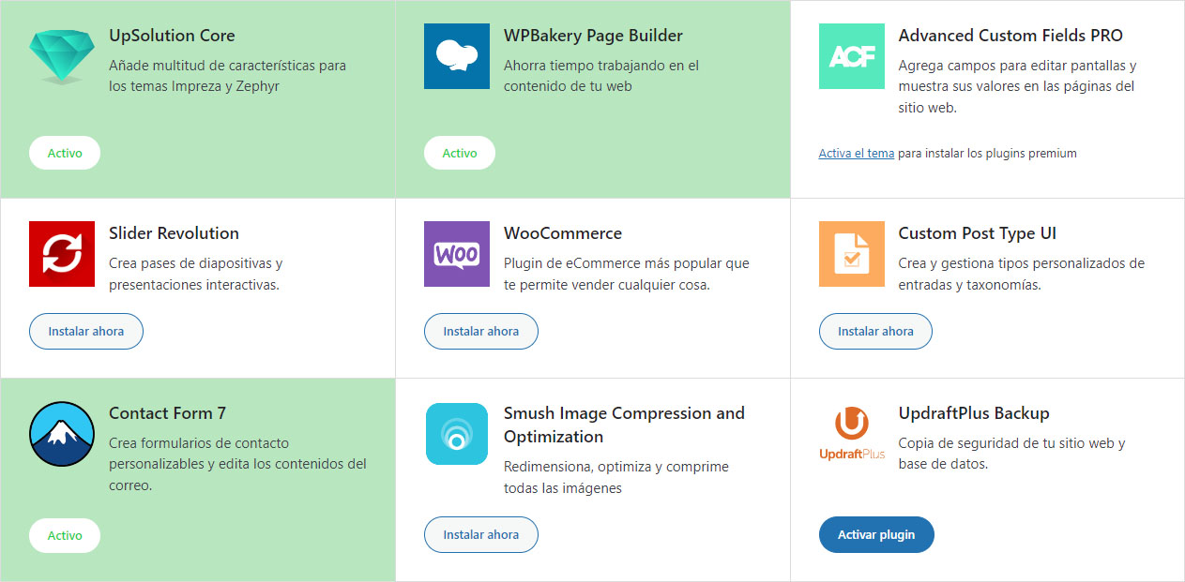Click the Custom Post Type UI orange icon
Image resolution: width=1185 pixels, height=582 pixels.
pyautogui.click(x=852, y=254)
